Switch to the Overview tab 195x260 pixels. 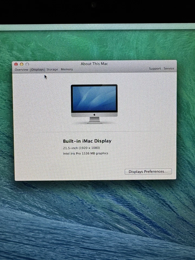[22, 70]
